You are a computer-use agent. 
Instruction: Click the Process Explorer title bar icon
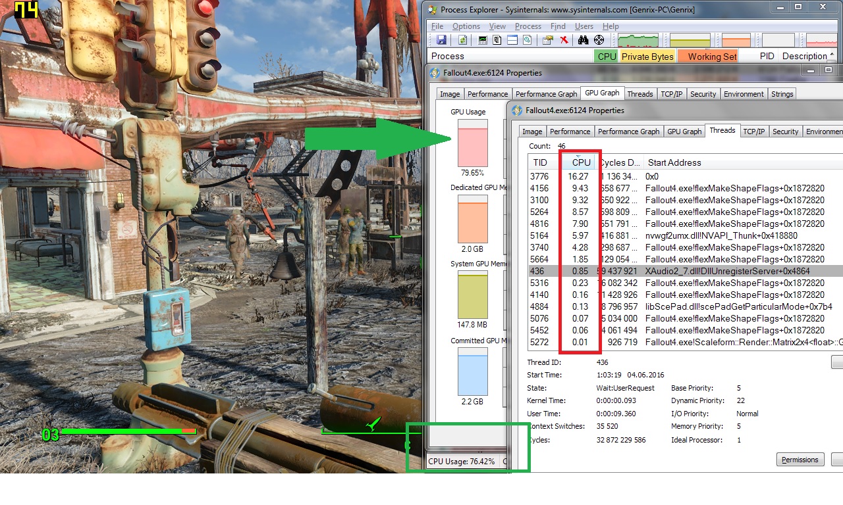coord(432,9)
